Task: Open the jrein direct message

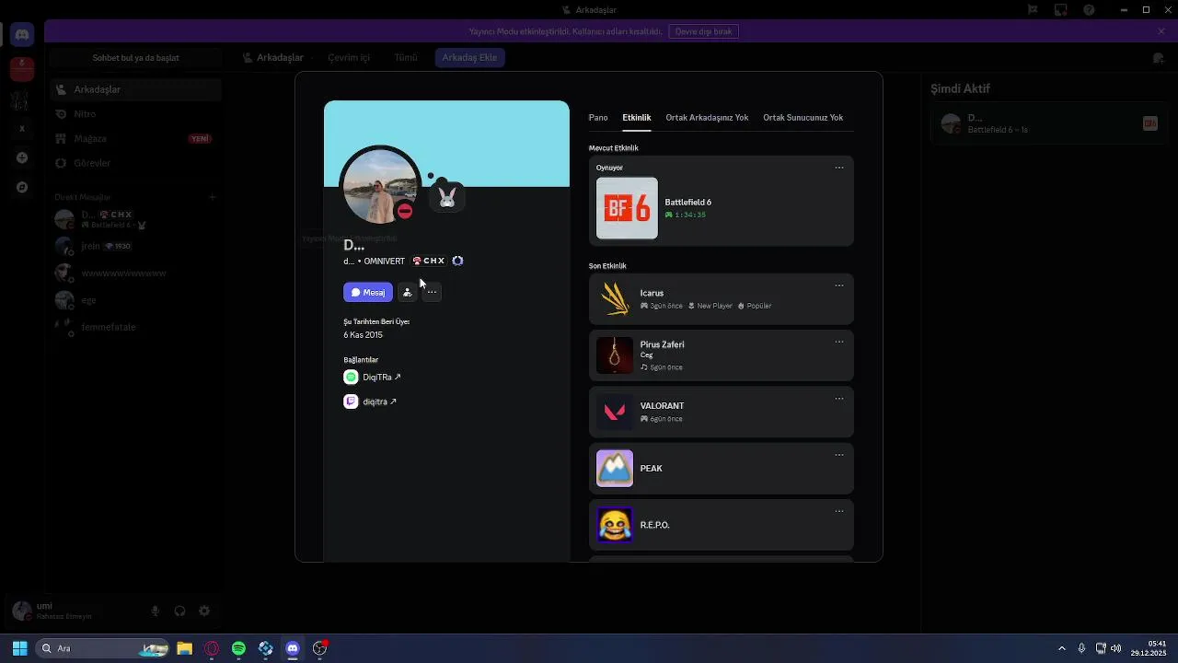Action: pos(136,247)
